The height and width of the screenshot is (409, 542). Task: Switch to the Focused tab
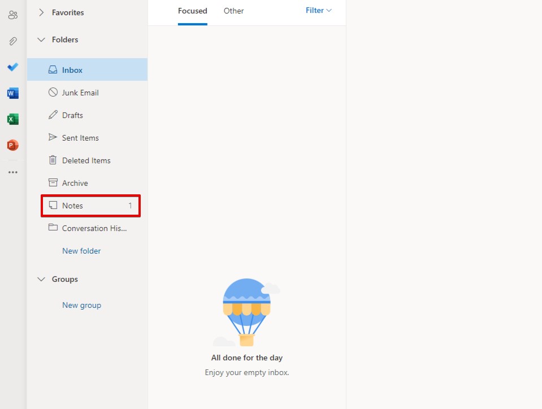click(x=192, y=11)
